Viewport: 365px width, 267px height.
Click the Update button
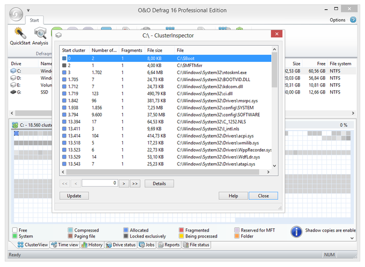[74, 196]
